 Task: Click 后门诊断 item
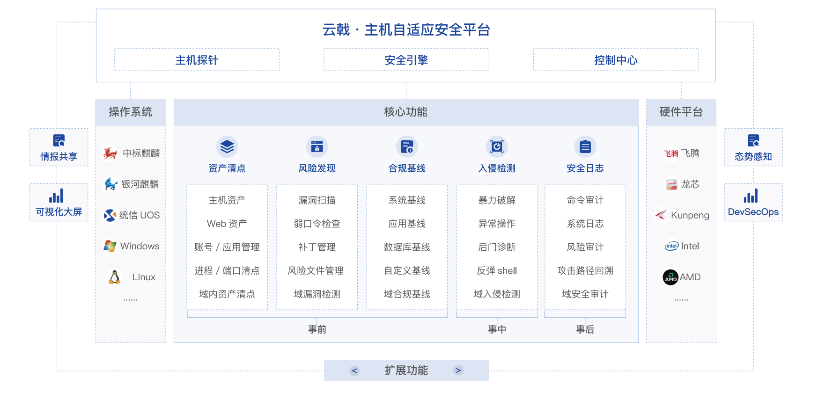tap(497, 247)
